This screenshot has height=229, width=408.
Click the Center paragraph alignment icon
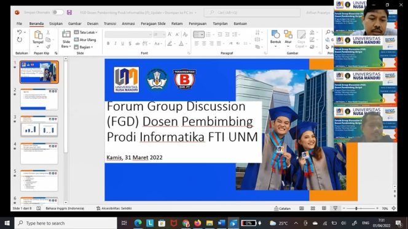pyautogui.click(x=204, y=43)
